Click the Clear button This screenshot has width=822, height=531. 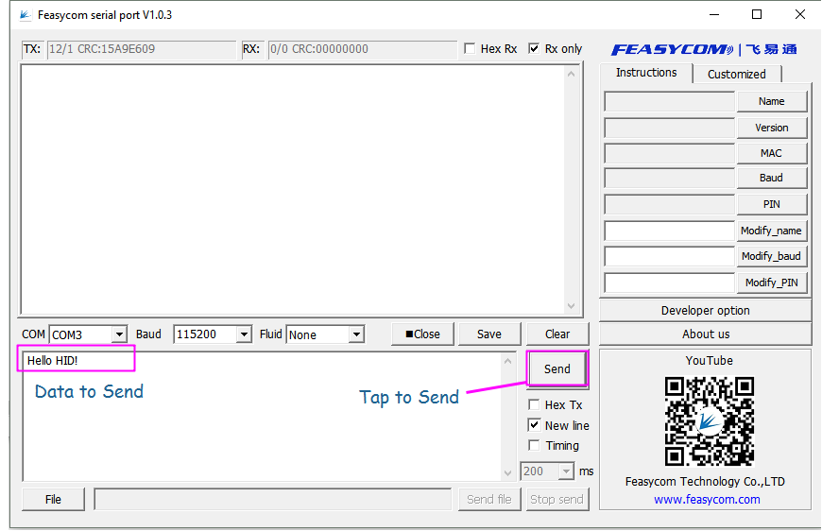pos(557,334)
